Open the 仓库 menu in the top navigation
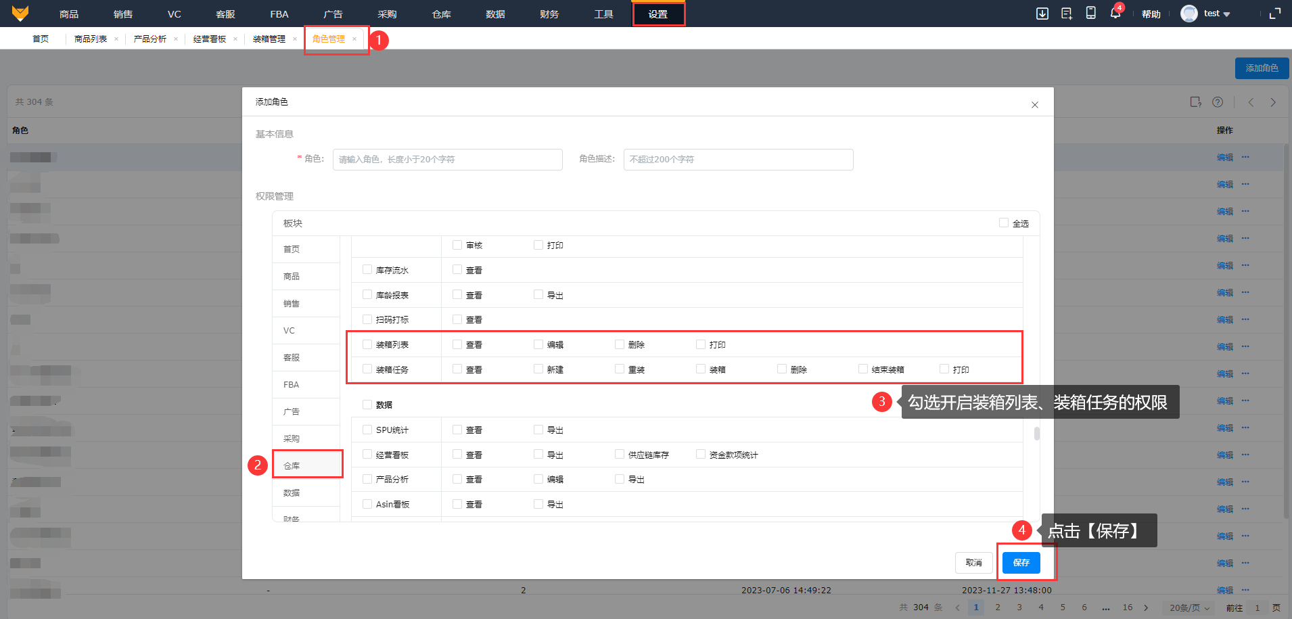 (442, 14)
